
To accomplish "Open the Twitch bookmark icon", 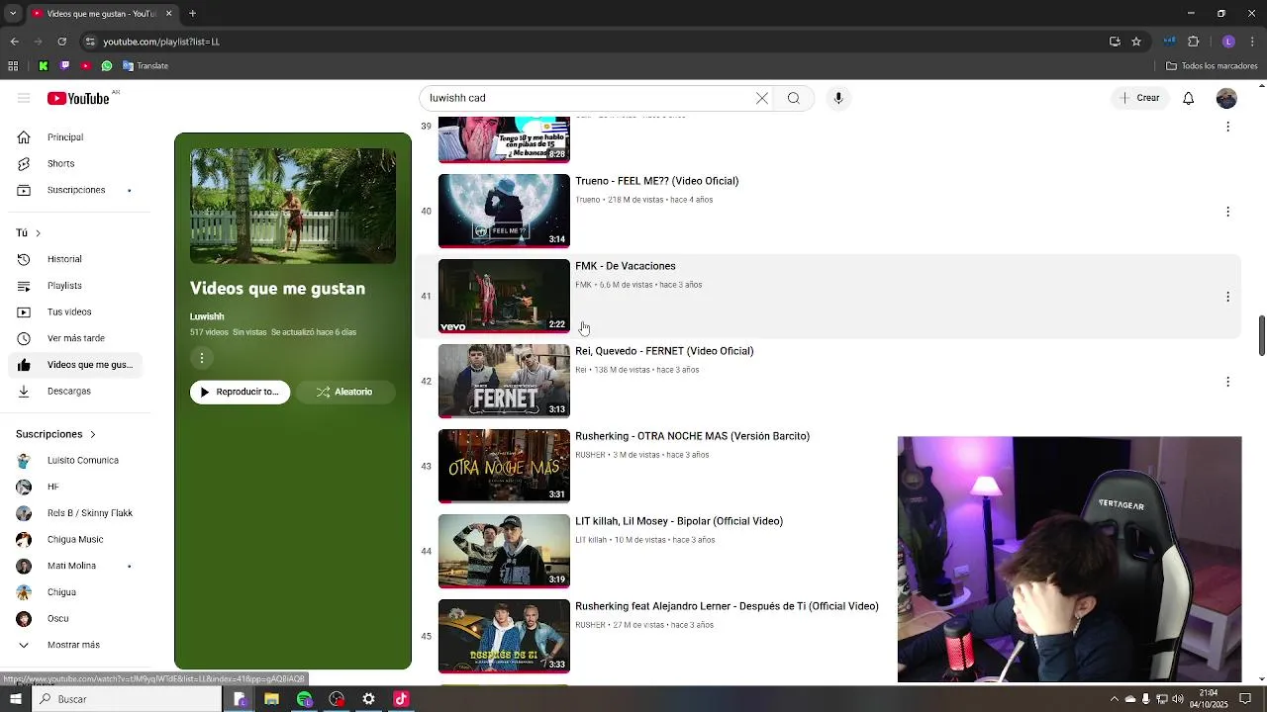I will pos(65,66).
